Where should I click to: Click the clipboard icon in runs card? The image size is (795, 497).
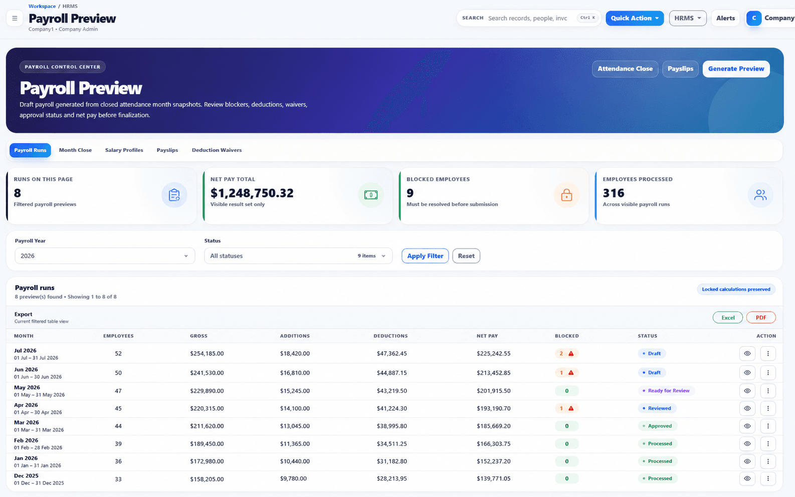pos(174,195)
